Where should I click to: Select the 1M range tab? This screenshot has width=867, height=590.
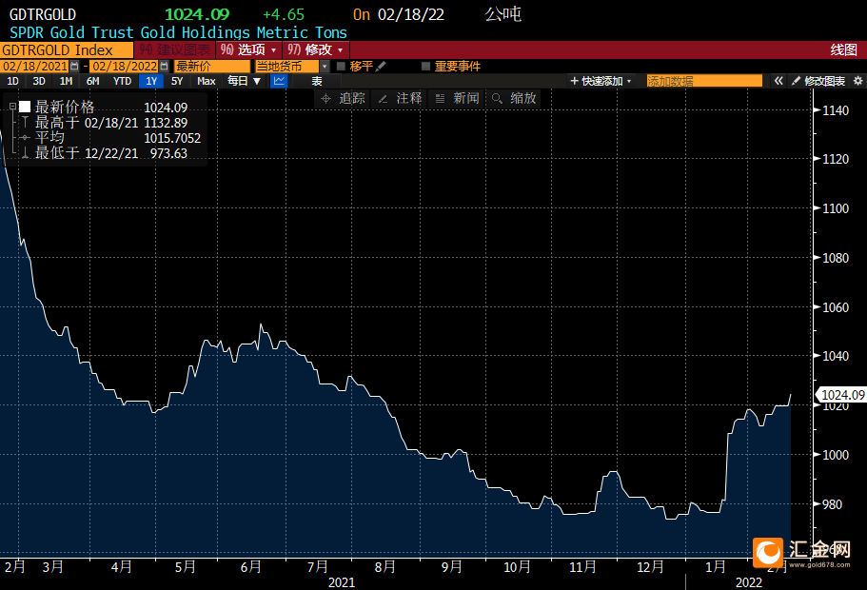pyautogui.click(x=66, y=81)
